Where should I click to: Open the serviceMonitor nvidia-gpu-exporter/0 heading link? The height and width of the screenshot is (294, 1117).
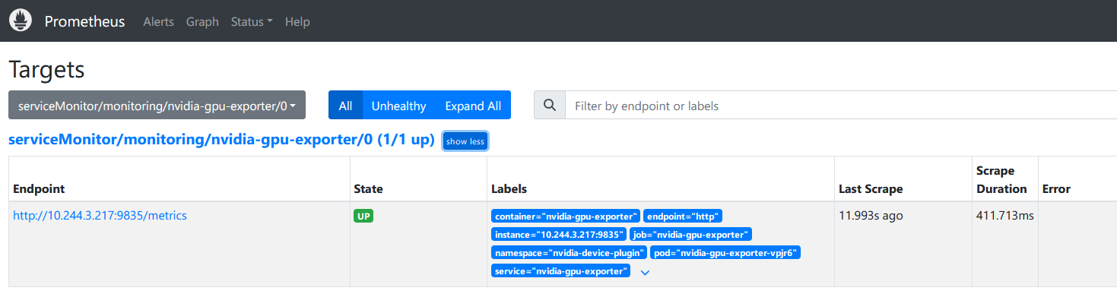[221, 141]
